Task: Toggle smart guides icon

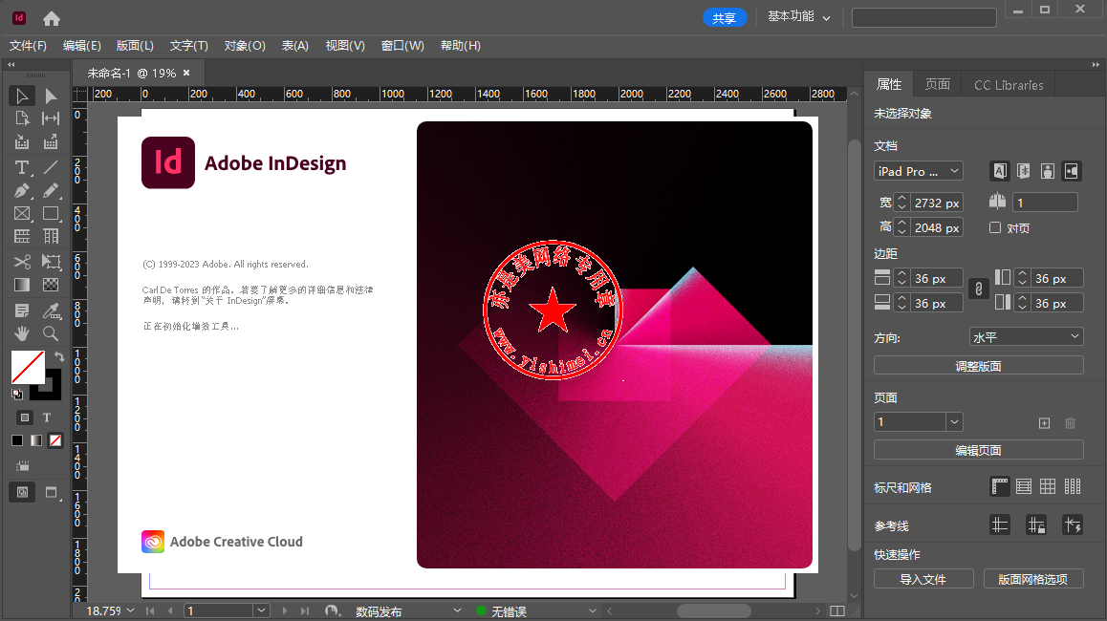Action: point(1073,525)
